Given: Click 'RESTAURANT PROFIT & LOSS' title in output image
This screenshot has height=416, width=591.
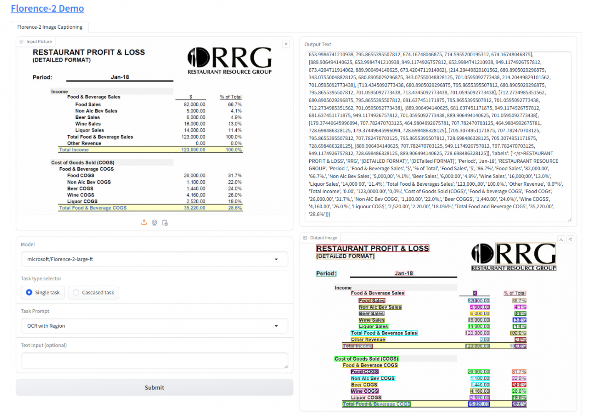Looking at the screenshot, I should coord(373,249).
